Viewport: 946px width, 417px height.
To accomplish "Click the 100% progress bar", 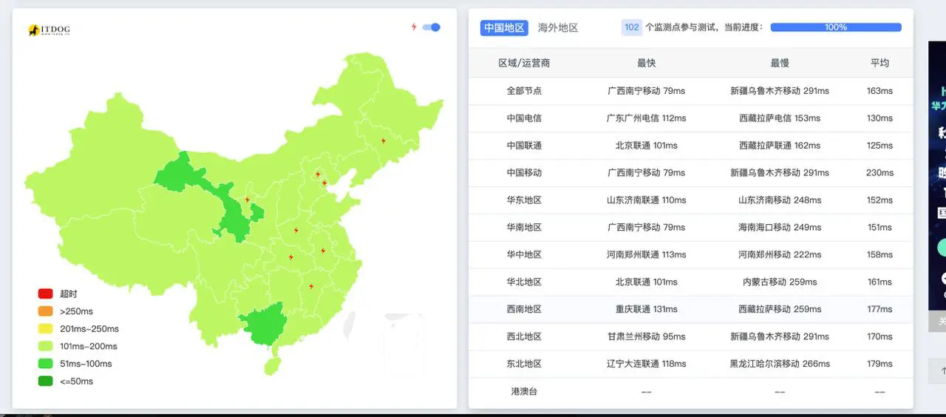I will point(835,27).
